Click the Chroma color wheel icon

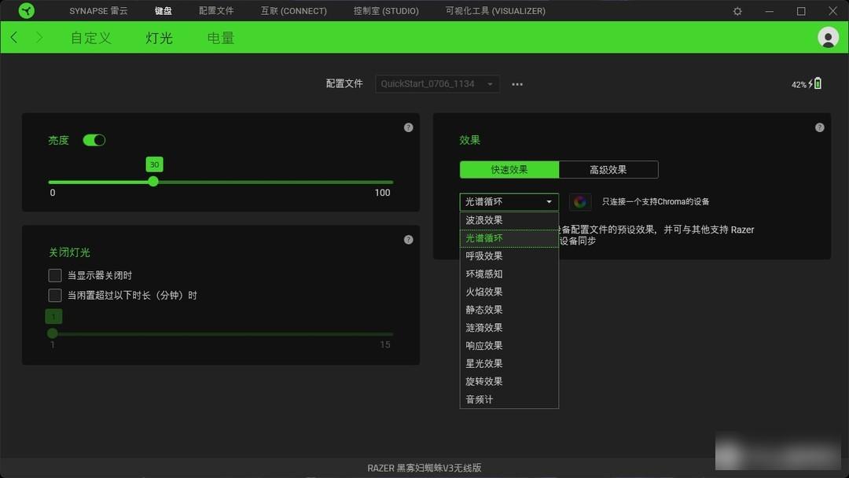[580, 202]
